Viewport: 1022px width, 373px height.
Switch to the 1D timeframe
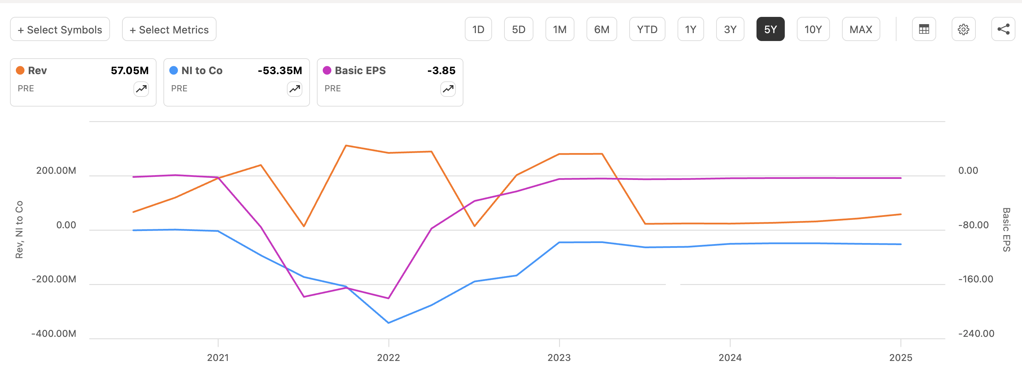point(478,29)
